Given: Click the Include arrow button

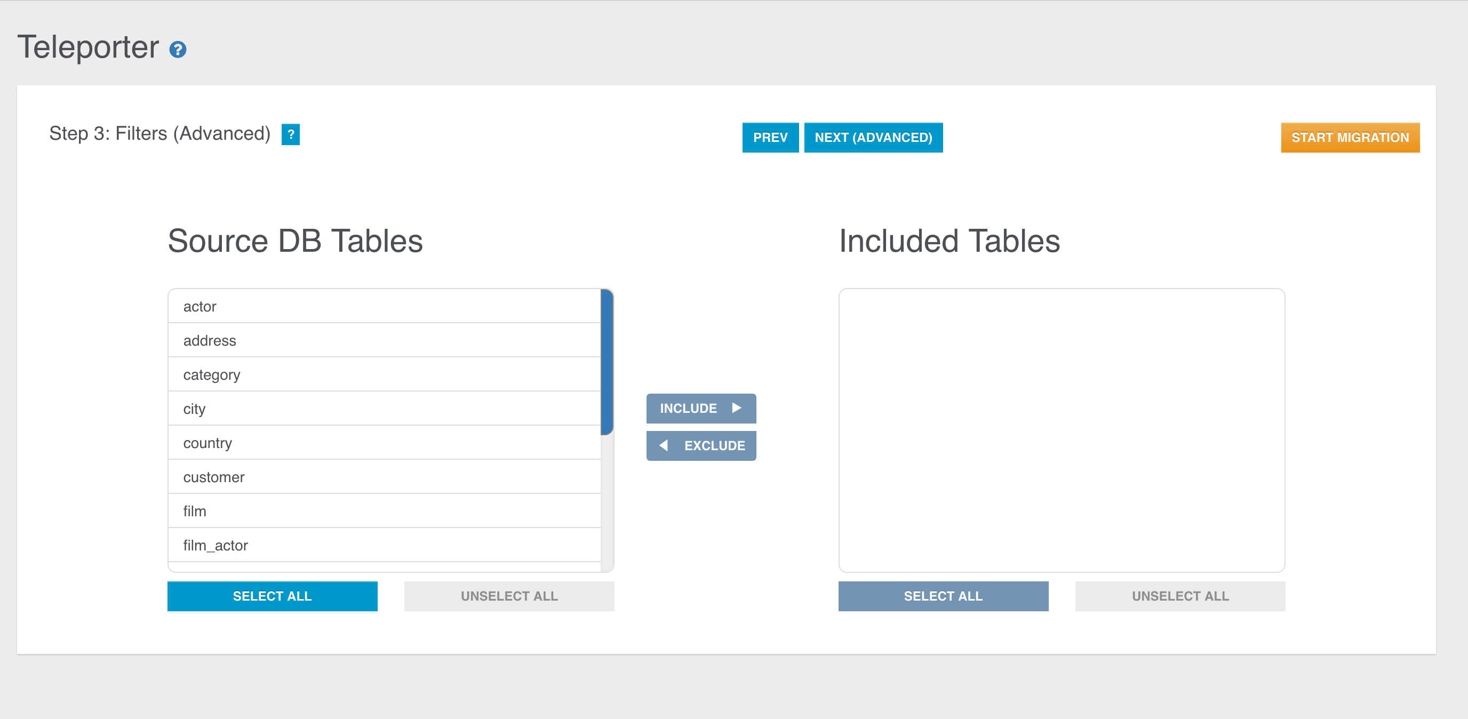Looking at the screenshot, I should pos(701,409).
